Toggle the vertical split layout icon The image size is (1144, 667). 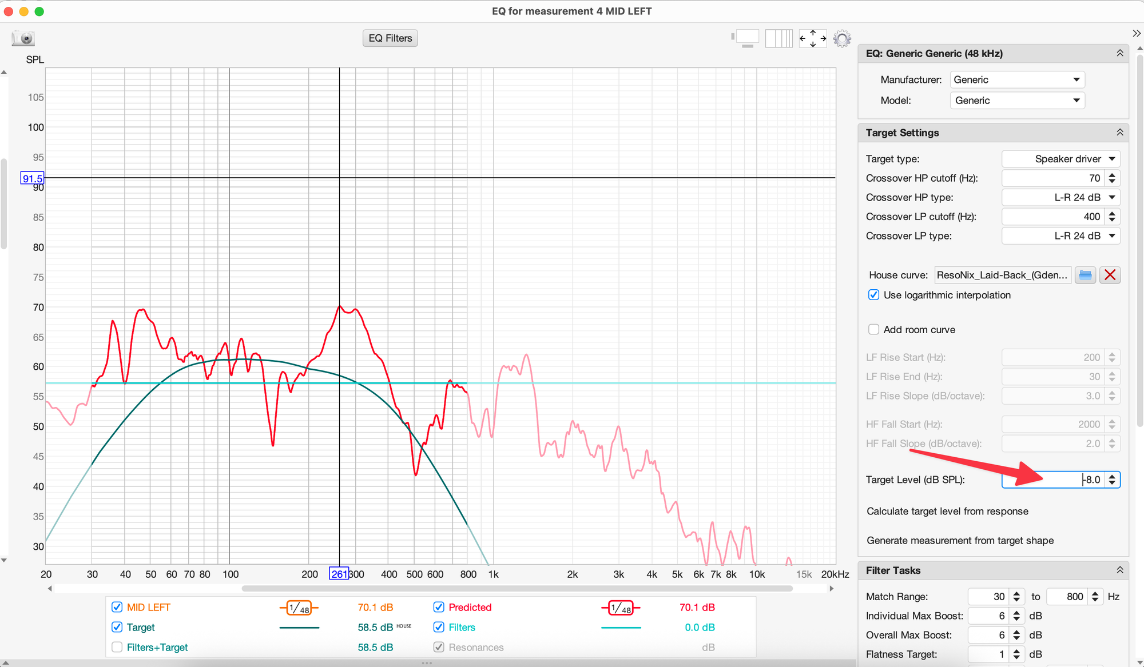coord(778,38)
